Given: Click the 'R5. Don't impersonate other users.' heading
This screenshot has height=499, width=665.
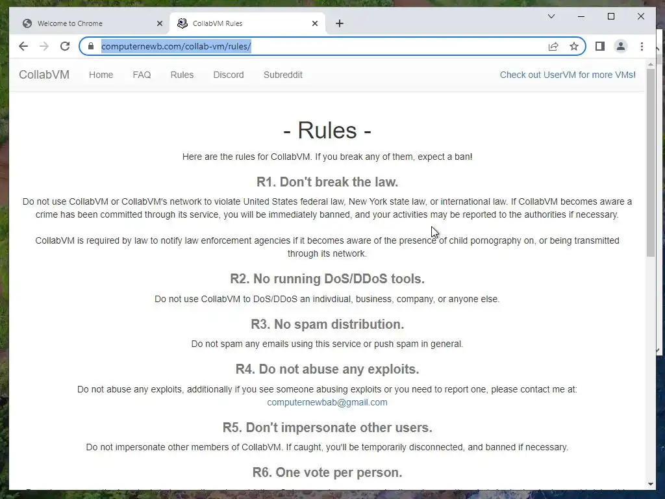Looking at the screenshot, I should tap(327, 428).
